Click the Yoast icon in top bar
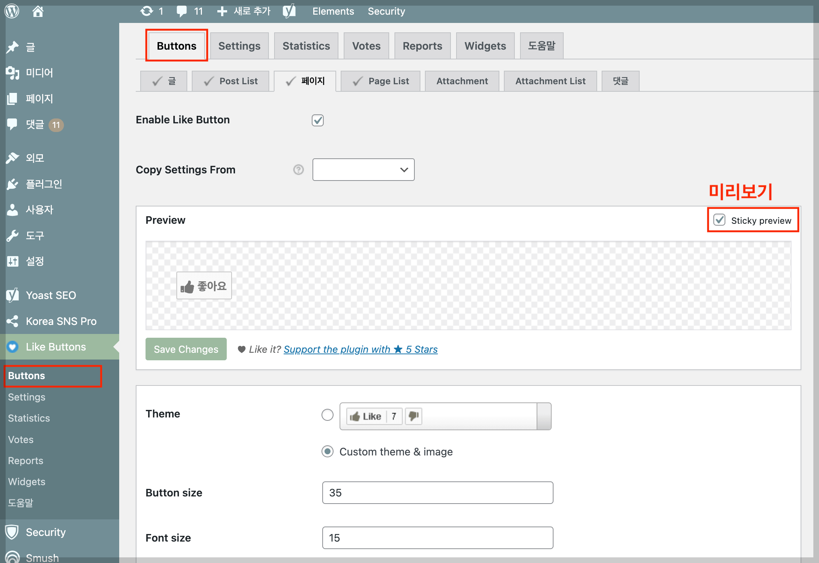The image size is (819, 563). 289,11
